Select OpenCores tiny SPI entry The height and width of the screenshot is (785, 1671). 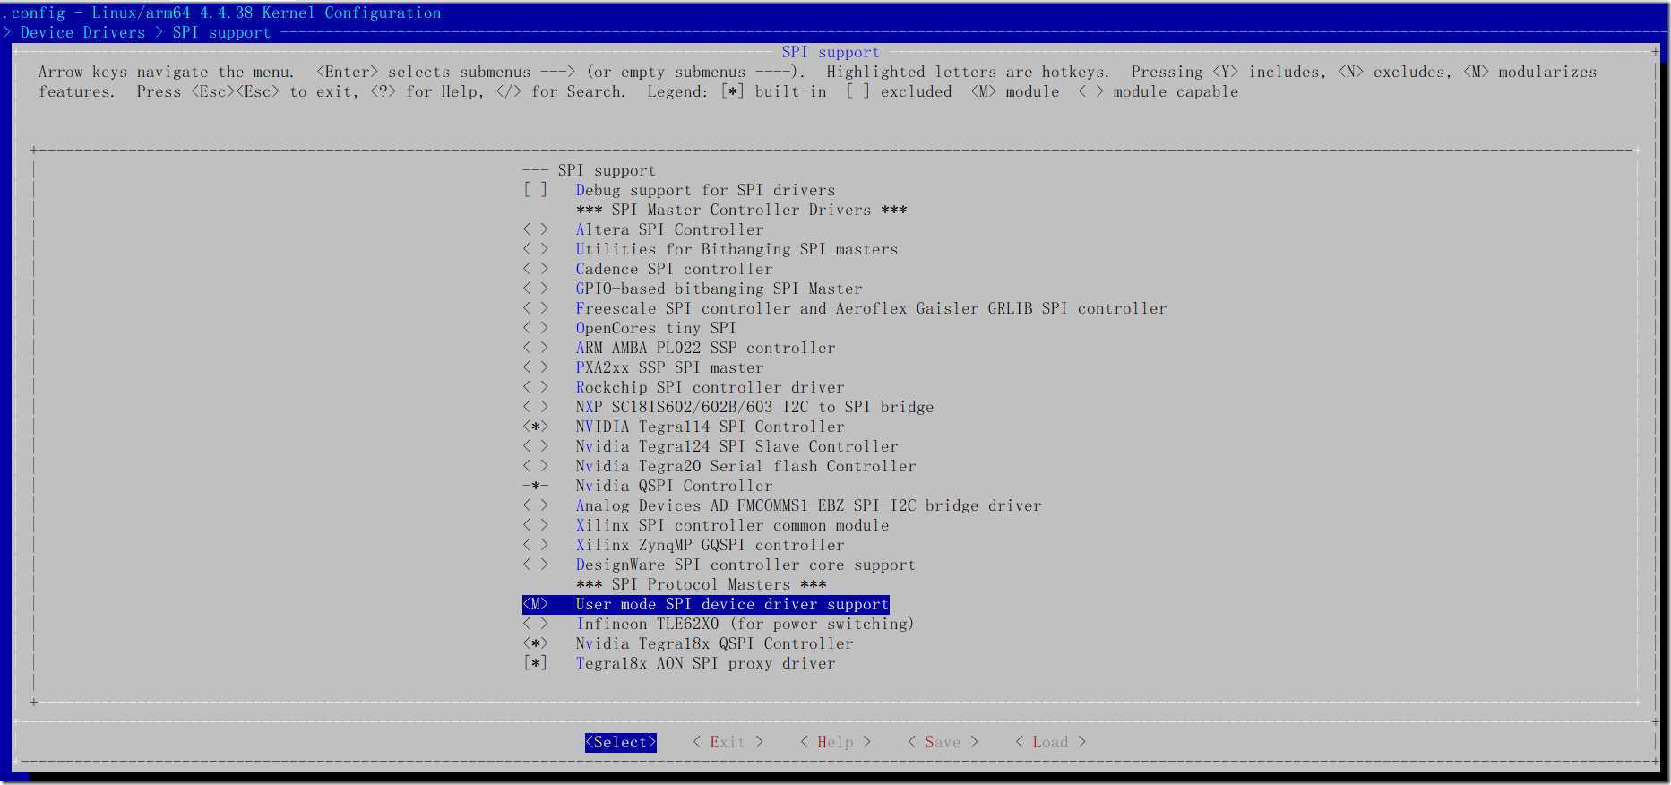click(x=656, y=328)
